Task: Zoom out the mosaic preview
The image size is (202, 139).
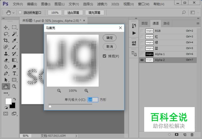Action: click(59, 91)
